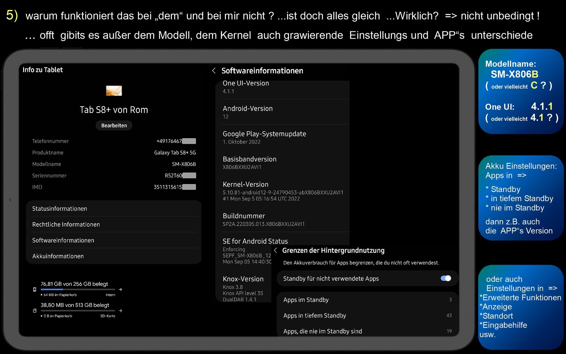Tap Buildnummer entry

282,219
